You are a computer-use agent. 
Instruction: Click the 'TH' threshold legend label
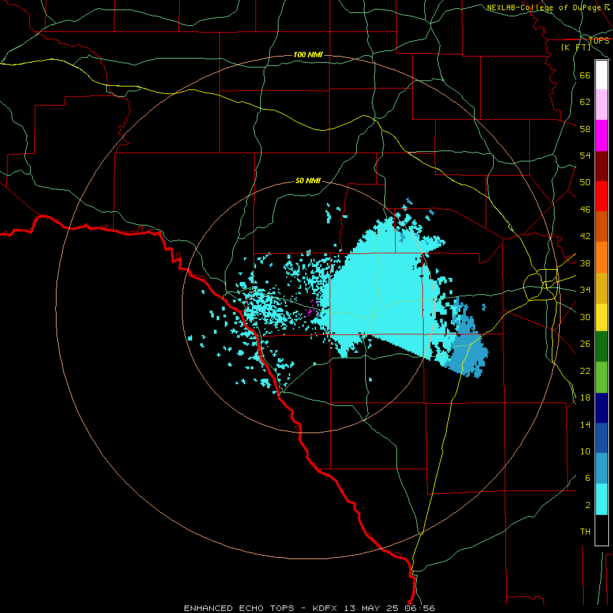pos(585,532)
